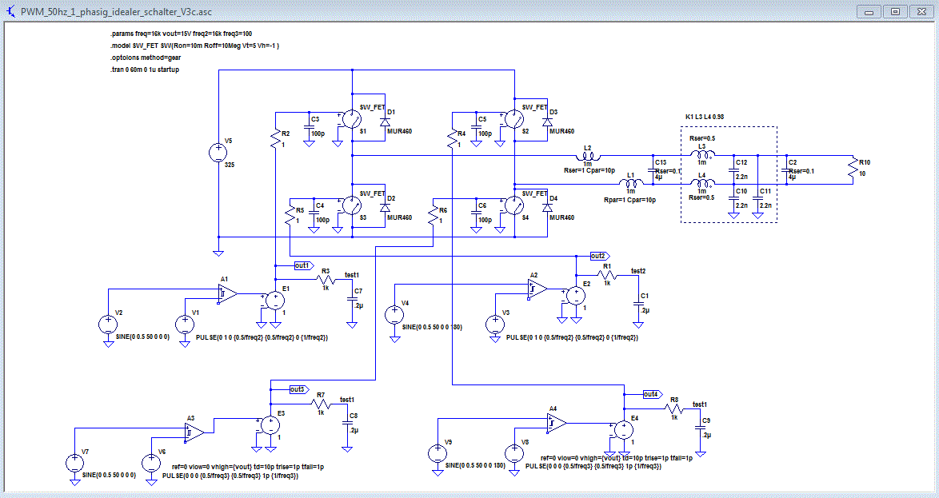Select the S4 switch symbol
The height and width of the screenshot is (498, 939).
tap(513, 206)
